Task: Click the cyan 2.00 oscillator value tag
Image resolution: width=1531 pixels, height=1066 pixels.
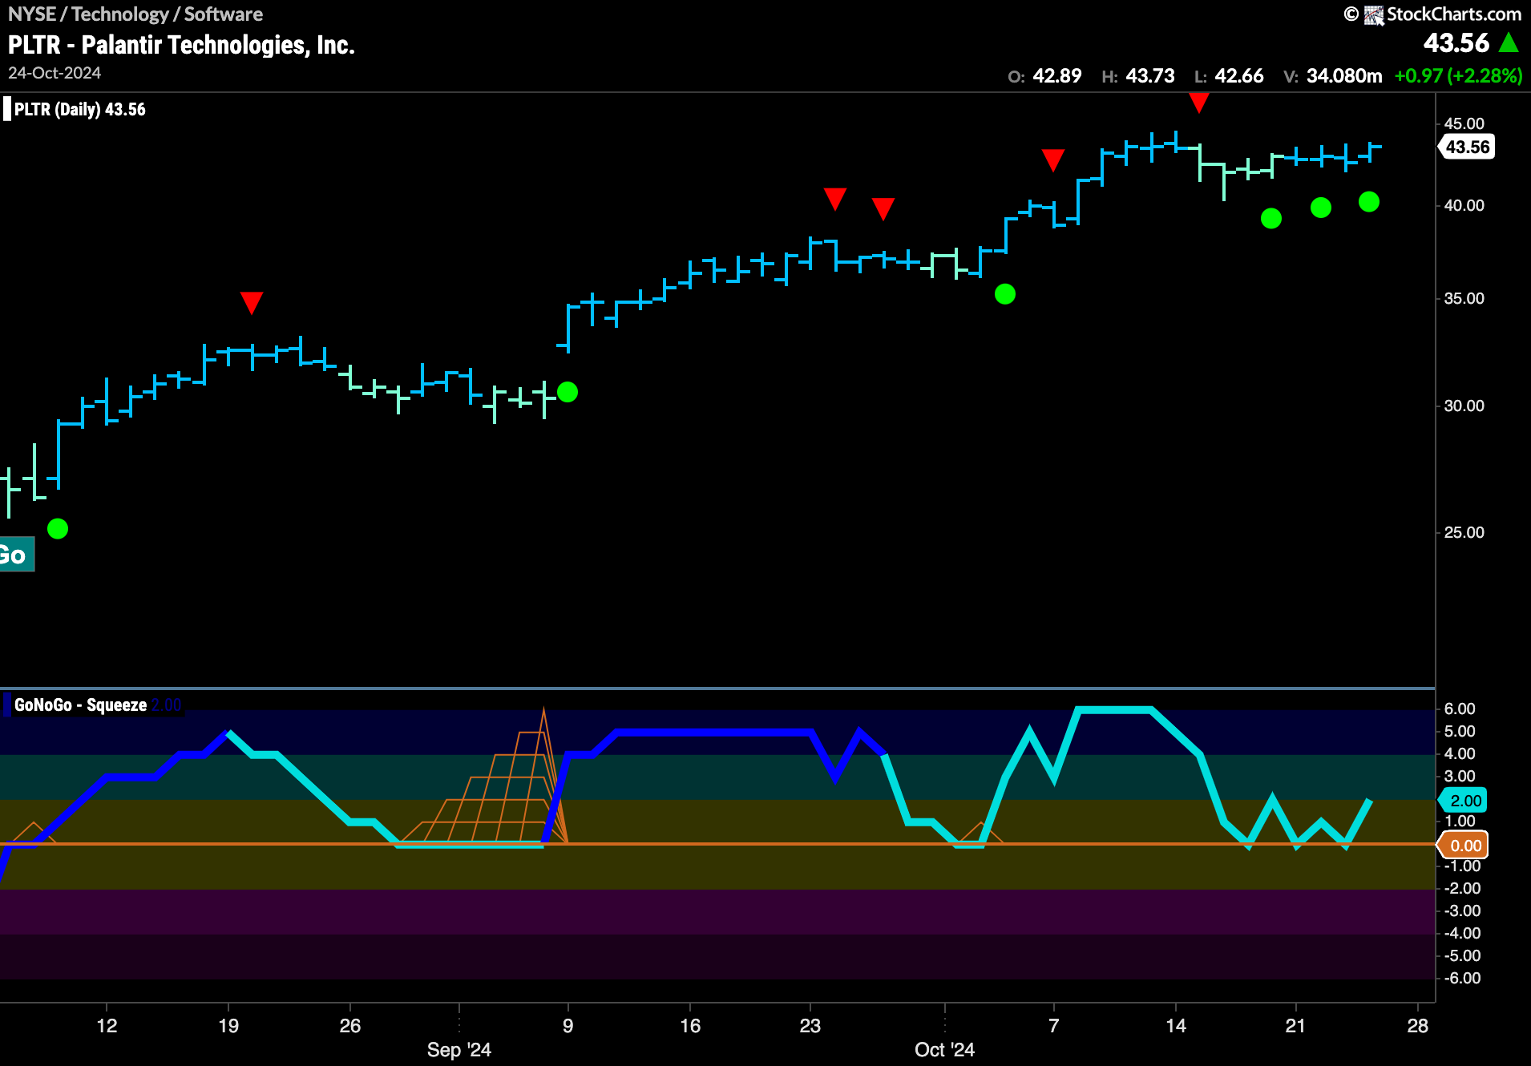Action: click(1464, 801)
